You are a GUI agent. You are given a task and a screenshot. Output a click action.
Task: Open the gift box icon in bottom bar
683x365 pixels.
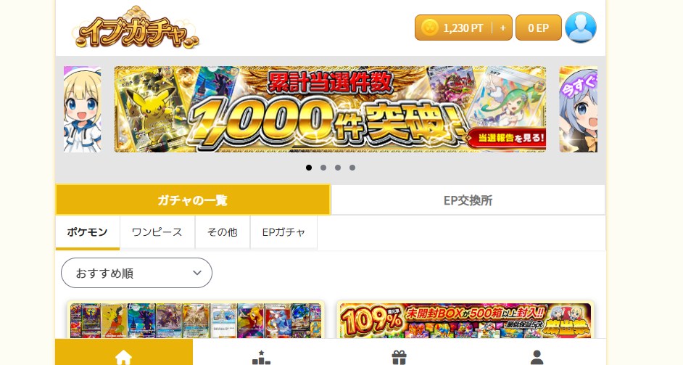coord(399,357)
